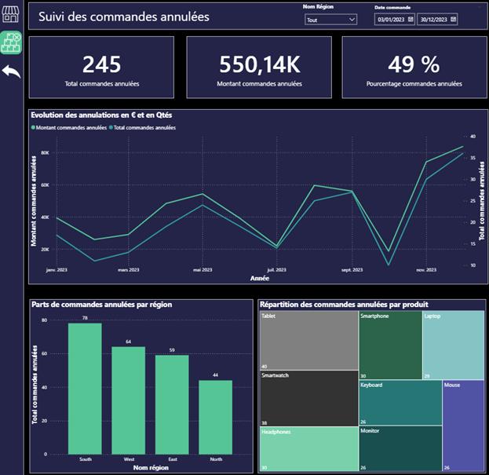
Task: Select the West region bar
Action: click(x=128, y=400)
